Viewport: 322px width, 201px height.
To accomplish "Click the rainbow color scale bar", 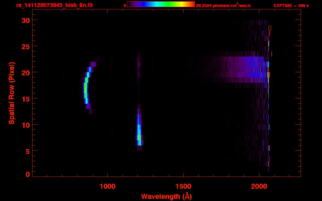I will [x=161, y=4].
